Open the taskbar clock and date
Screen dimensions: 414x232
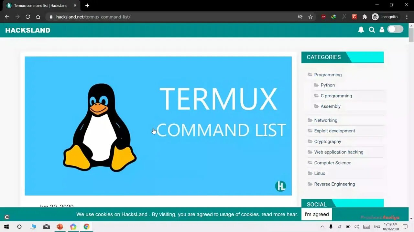[x=390, y=227]
